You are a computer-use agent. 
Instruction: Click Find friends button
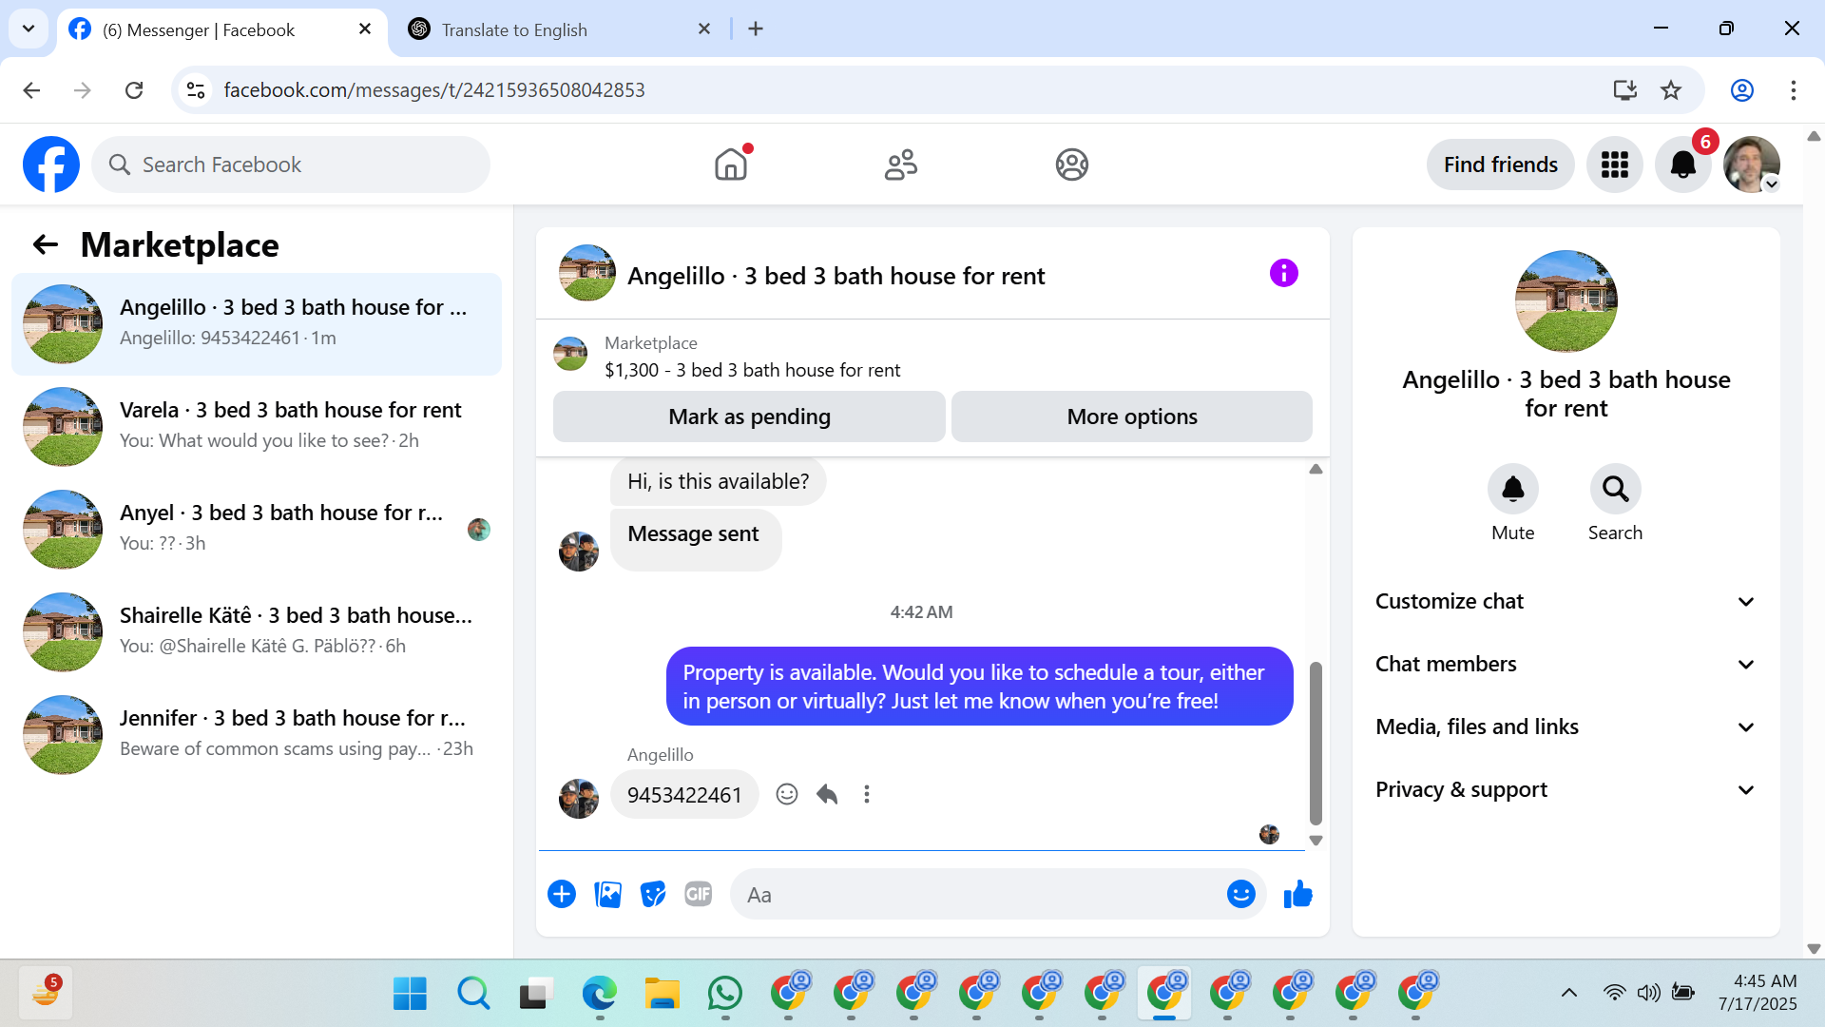1500,165
